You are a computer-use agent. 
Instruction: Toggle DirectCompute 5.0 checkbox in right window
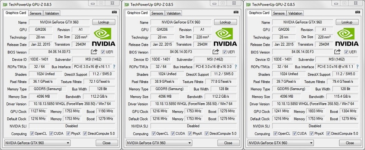click(x=328, y=134)
